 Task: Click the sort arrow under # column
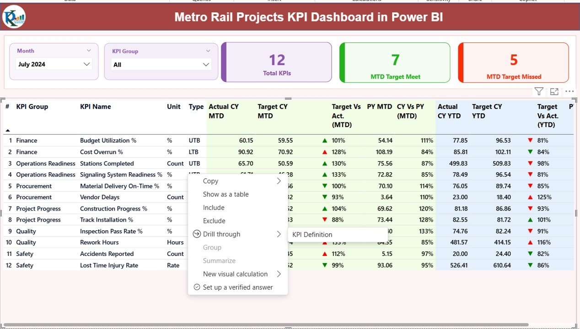coord(7,131)
